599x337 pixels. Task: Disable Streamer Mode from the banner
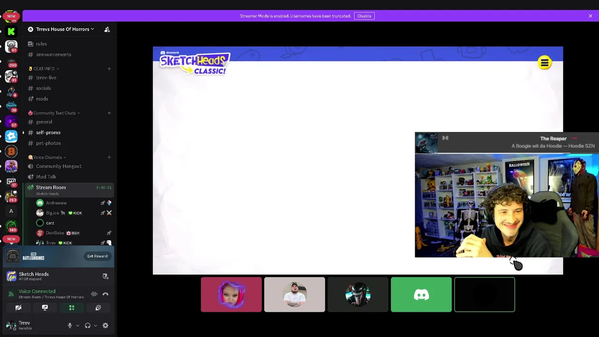point(364,16)
